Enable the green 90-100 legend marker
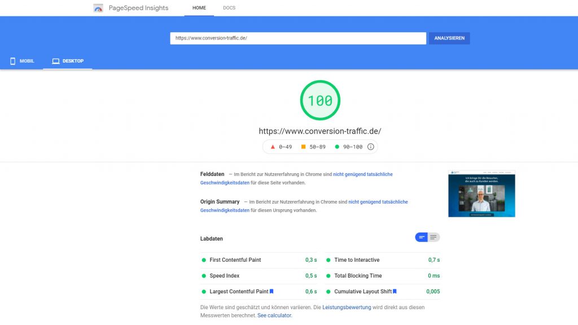The image size is (578, 325). (337, 147)
